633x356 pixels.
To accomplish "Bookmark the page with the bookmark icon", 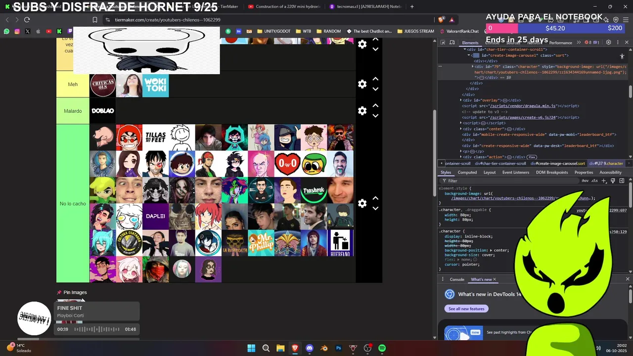I will 95,20.
